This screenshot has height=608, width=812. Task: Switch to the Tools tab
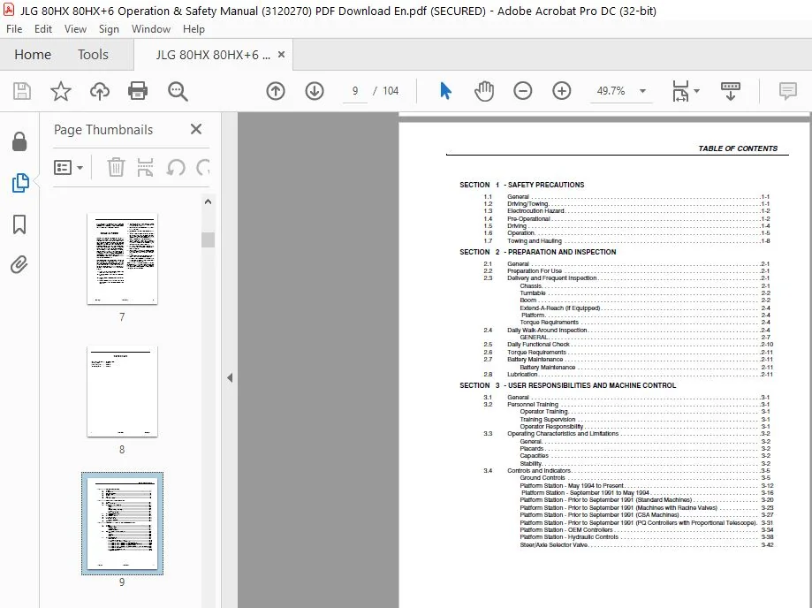93,55
